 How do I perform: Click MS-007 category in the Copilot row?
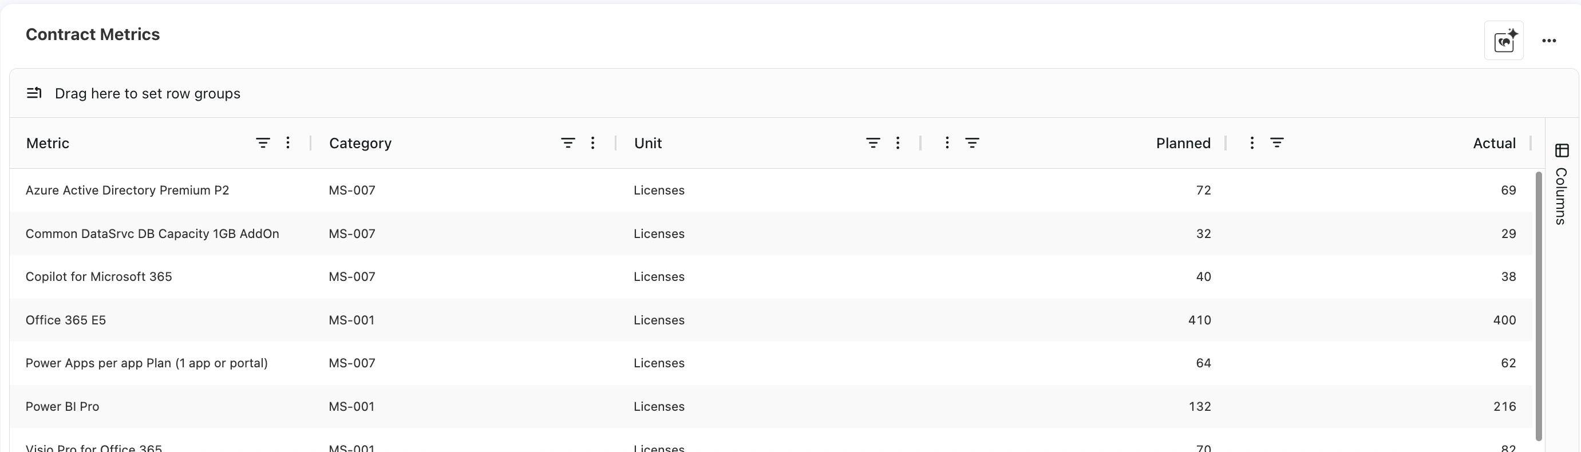[x=351, y=276]
